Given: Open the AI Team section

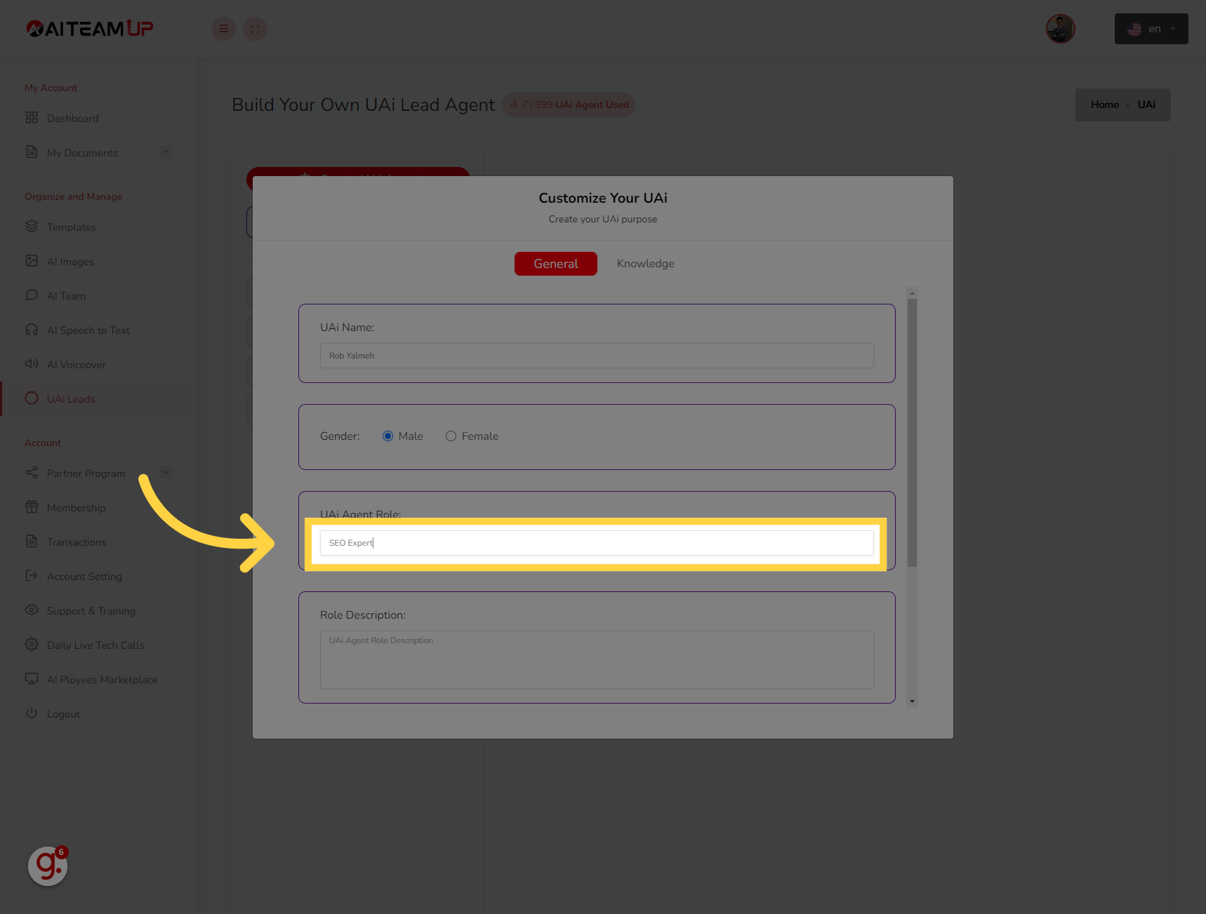Looking at the screenshot, I should click(66, 295).
